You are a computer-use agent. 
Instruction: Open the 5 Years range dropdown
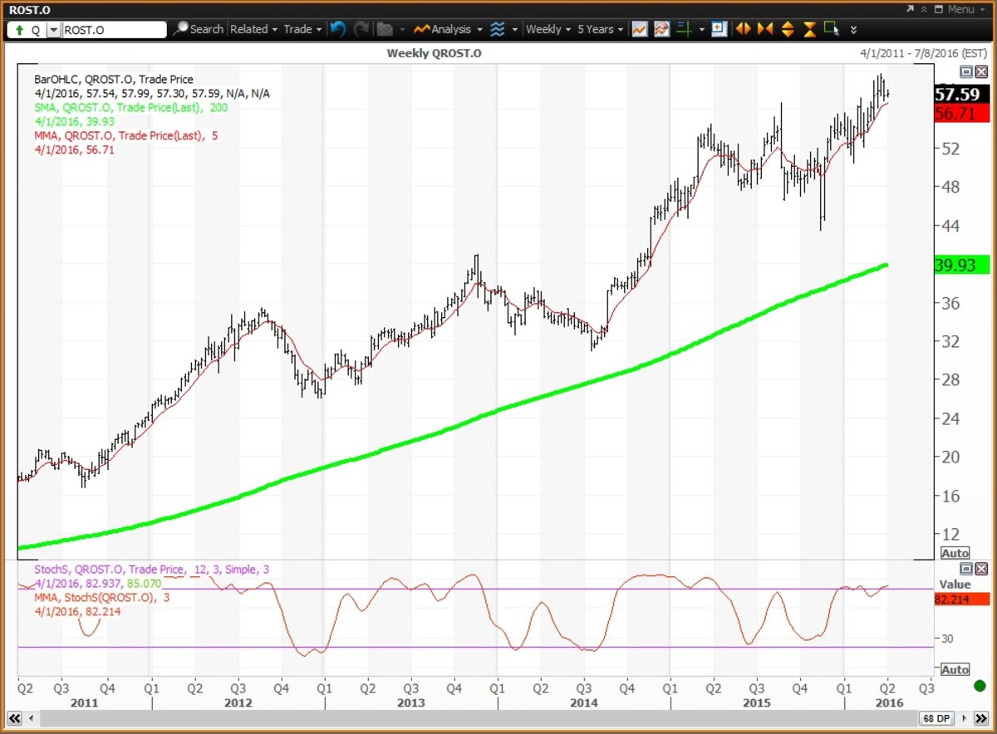coord(600,29)
